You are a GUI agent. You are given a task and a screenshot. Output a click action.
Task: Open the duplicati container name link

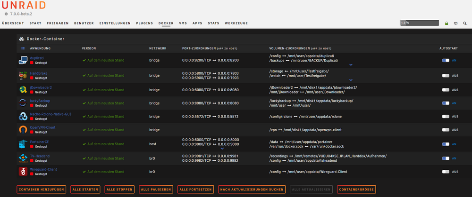pos(37,58)
